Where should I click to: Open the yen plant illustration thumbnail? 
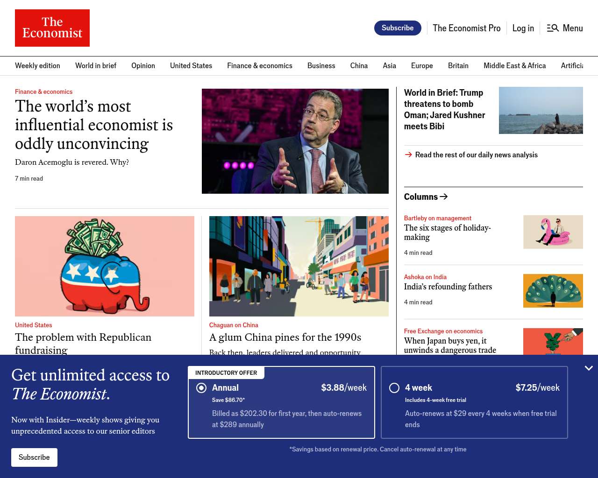(x=553, y=342)
